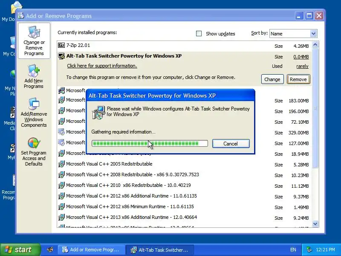Click icon of Visual C++ 2010 x86 Redistributable
341x256 pixels.
coord(61,185)
